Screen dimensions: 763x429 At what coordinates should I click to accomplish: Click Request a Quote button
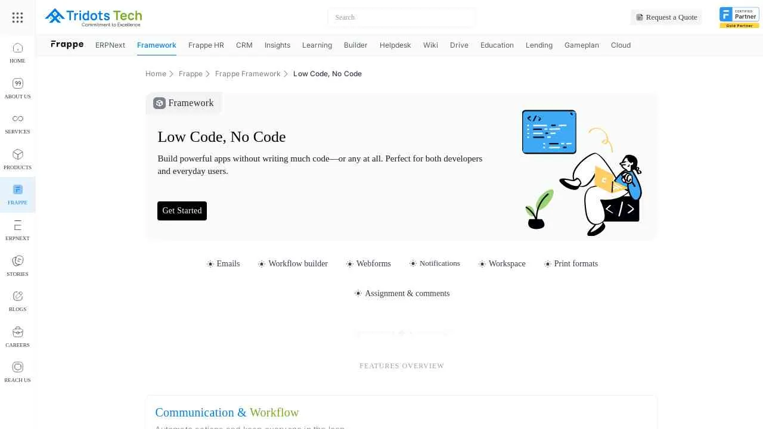(x=666, y=17)
